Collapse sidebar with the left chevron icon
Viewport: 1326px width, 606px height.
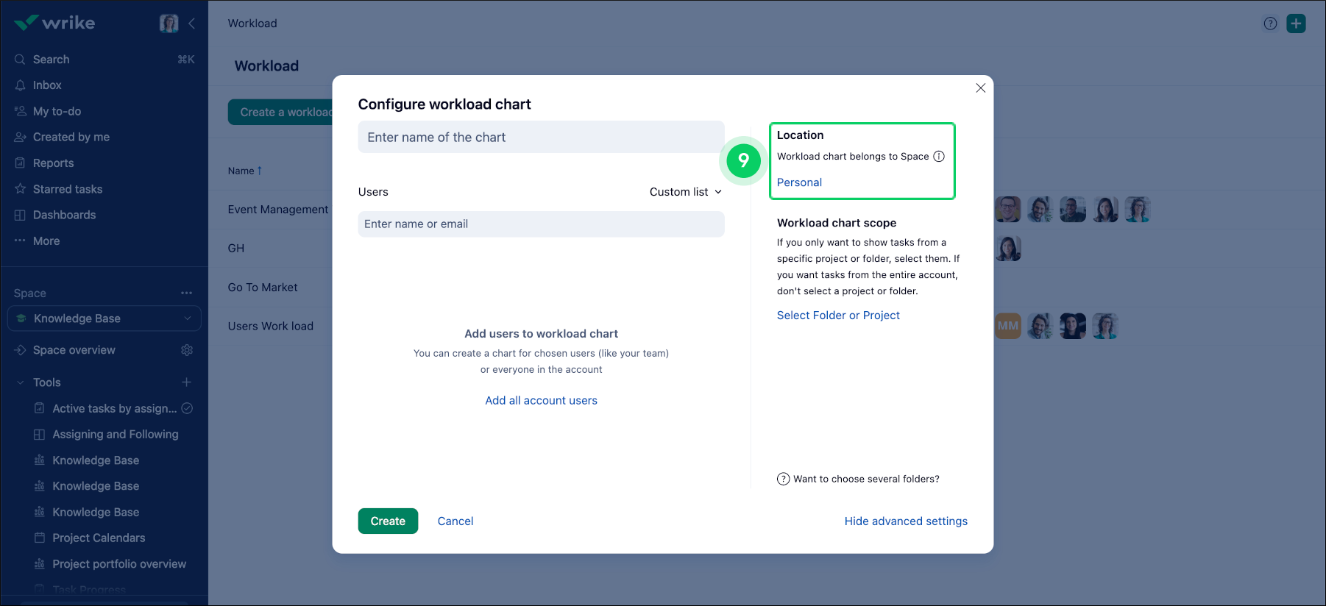click(191, 24)
